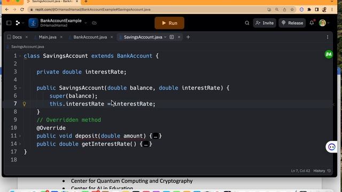
Task: Close the SavingsAccount.java tab
Action: coord(179,37)
